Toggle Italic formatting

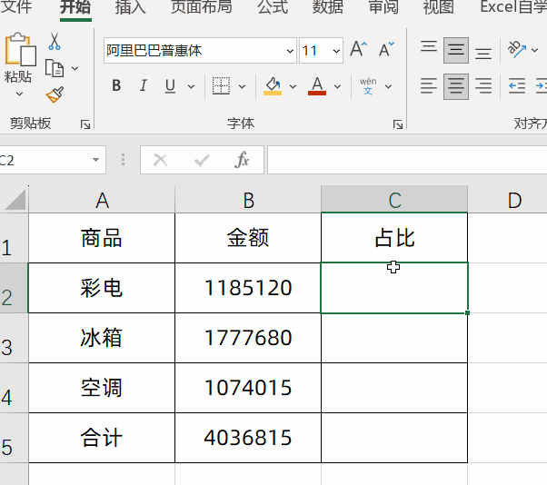click(x=143, y=85)
